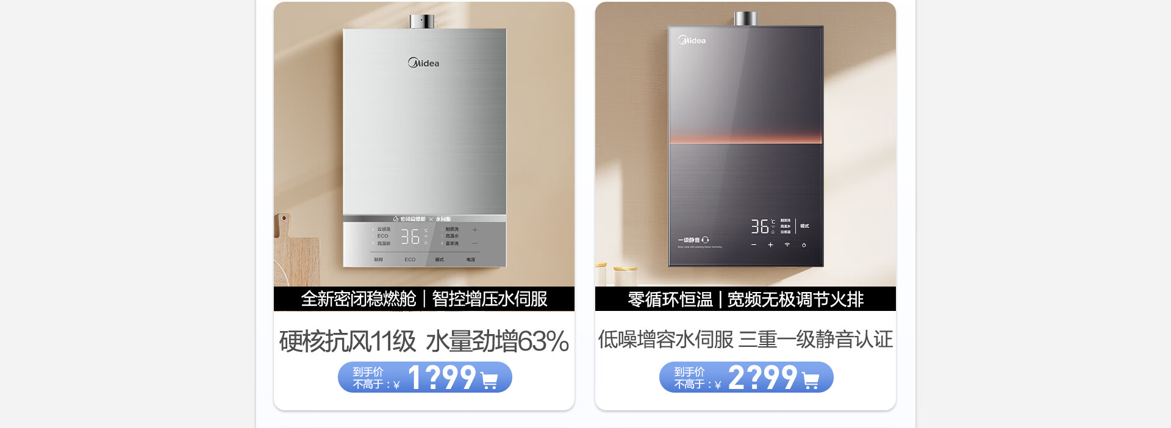
Task: Open the silver Midea water heater product image
Action: pos(424,144)
